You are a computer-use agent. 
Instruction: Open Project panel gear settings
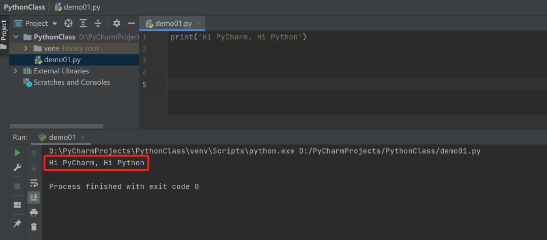point(116,23)
